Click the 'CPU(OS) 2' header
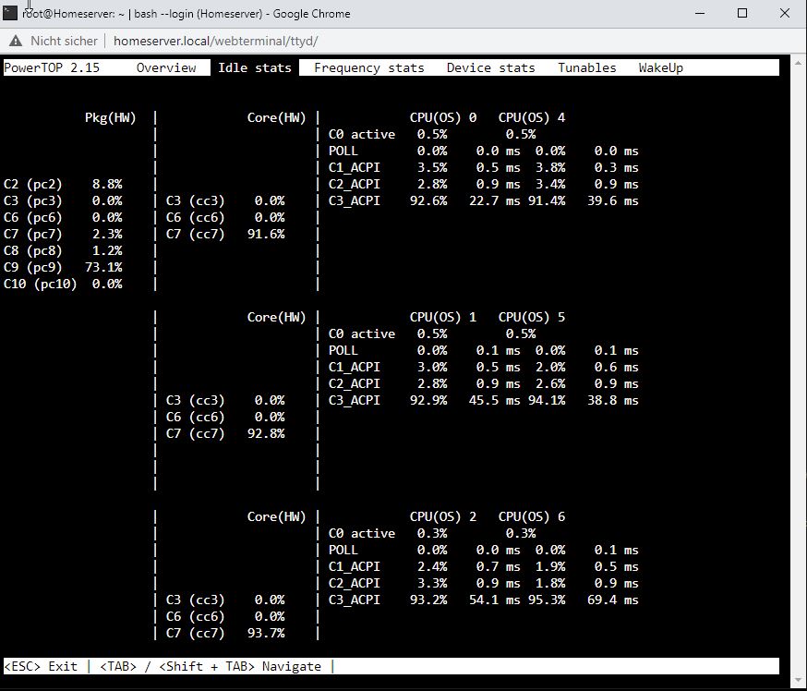The height and width of the screenshot is (691, 807). pyautogui.click(x=442, y=517)
